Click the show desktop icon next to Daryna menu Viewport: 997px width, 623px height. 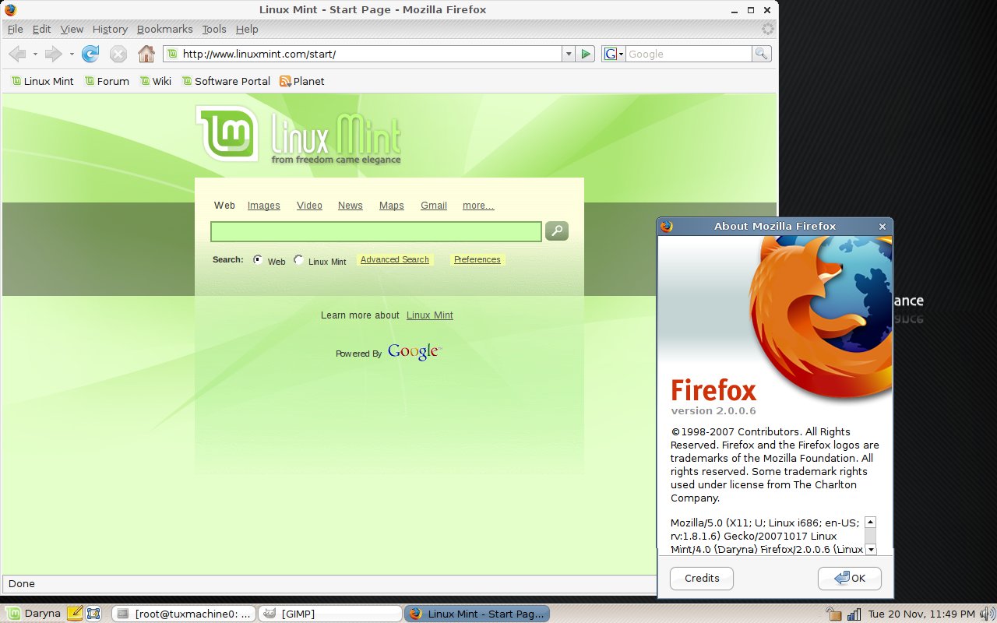click(x=93, y=614)
